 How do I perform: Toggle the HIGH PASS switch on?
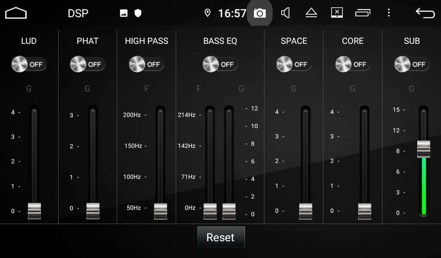[x=146, y=64]
